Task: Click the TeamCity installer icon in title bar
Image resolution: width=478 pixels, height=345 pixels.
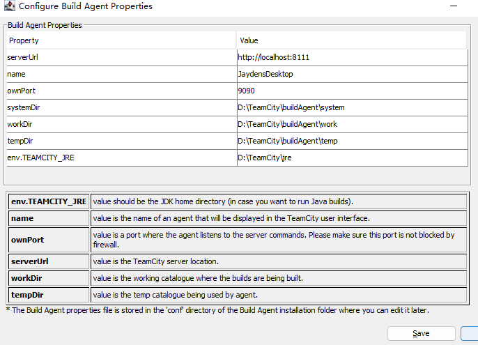Action: 10,6
